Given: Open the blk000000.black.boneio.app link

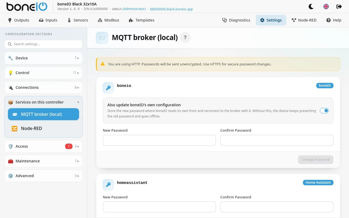Looking at the screenshot, I should [171, 9].
